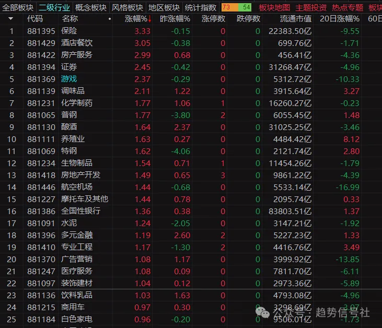382x328 pixels.
Task: Click the red sort arrow beside 涨幅%
Action: (150, 19)
